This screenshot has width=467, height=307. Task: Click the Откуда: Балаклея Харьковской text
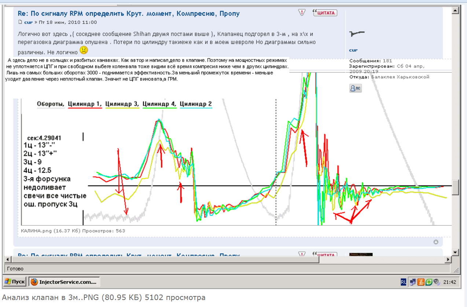pyautogui.click(x=389, y=77)
